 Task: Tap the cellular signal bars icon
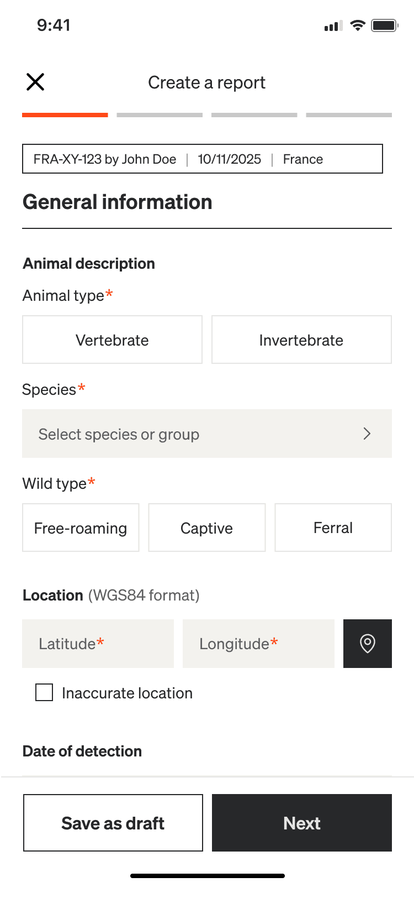[333, 26]
